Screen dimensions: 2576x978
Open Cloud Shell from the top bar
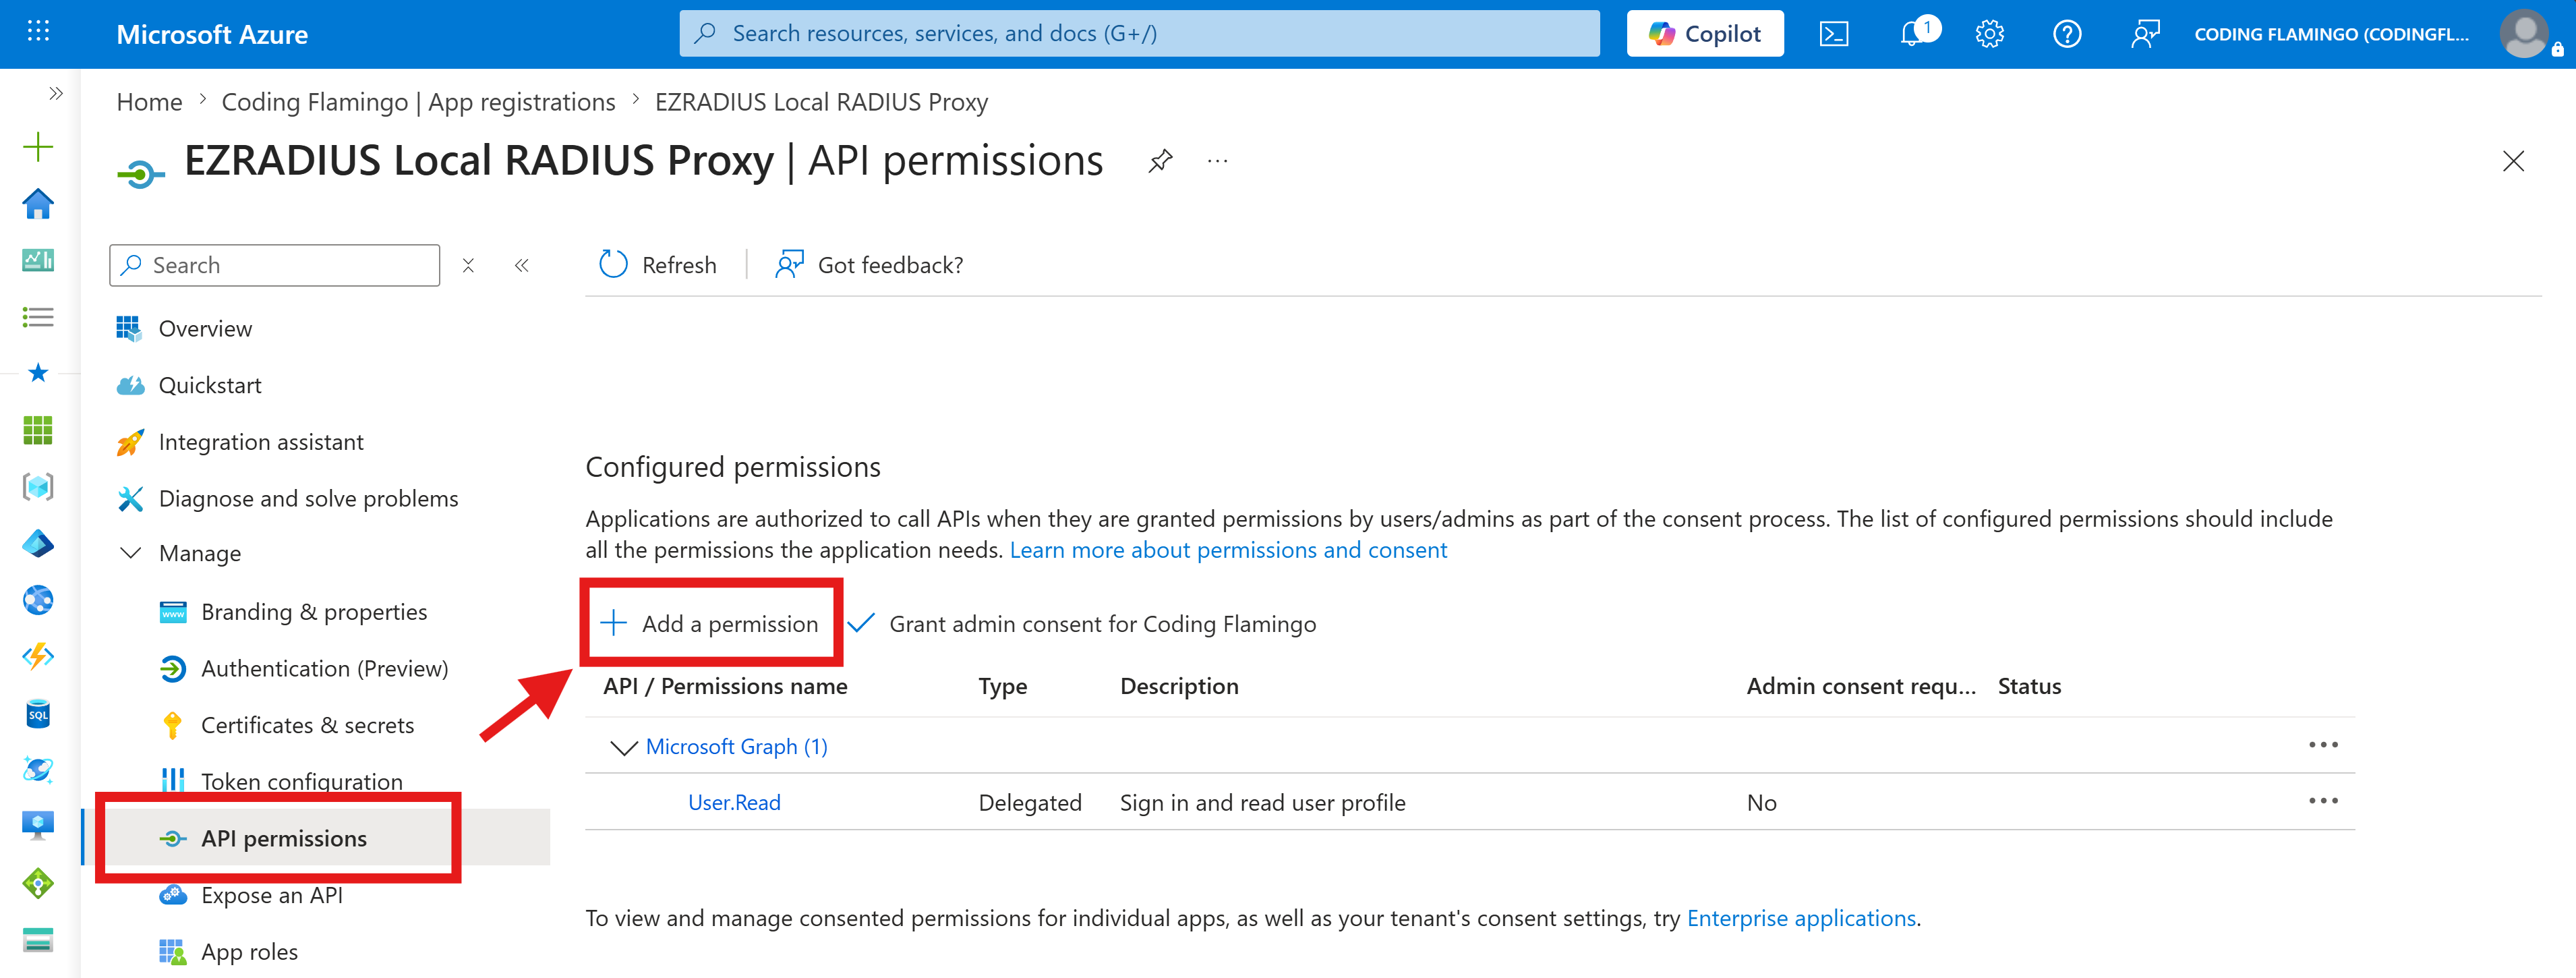[x=1833, y=34]
